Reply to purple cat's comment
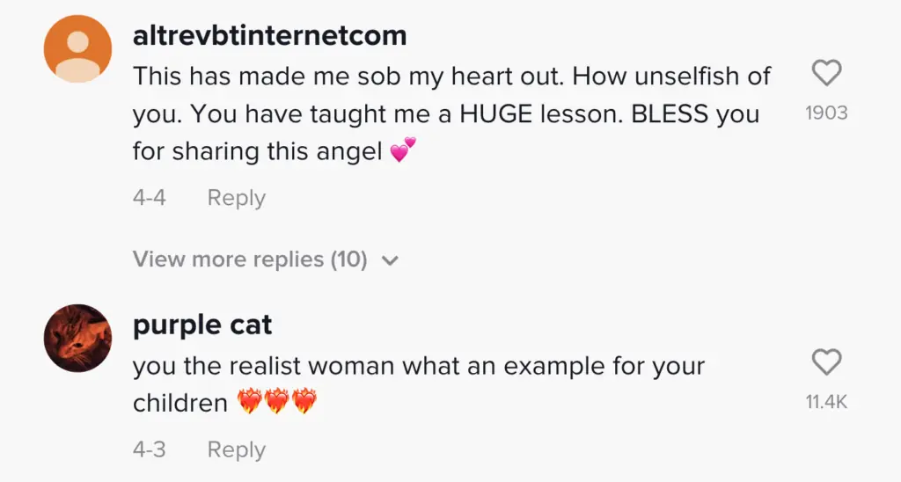901x482 pixels. click(236, 450)
